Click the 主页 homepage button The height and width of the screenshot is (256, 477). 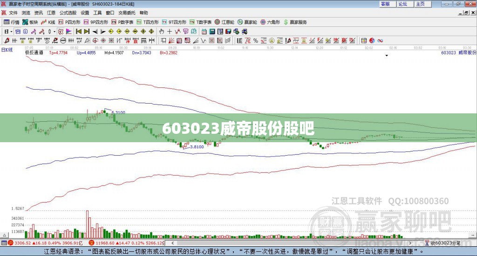point(422,4)
